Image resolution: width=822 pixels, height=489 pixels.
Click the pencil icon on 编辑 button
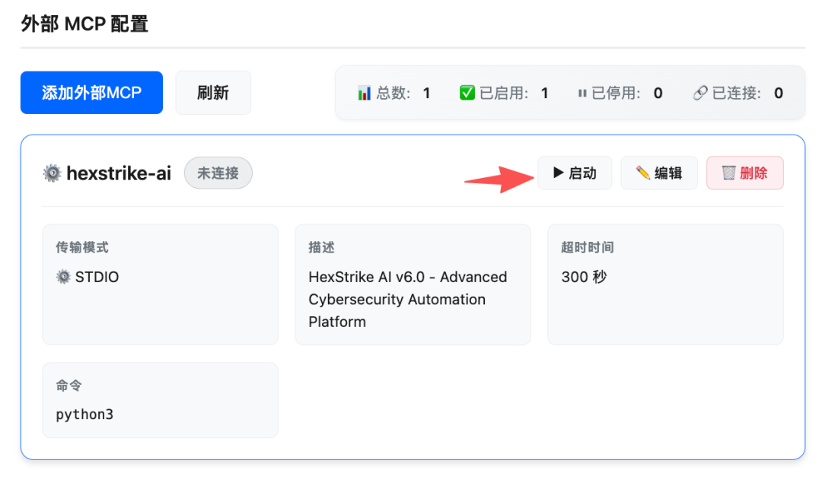click(642, 173)
